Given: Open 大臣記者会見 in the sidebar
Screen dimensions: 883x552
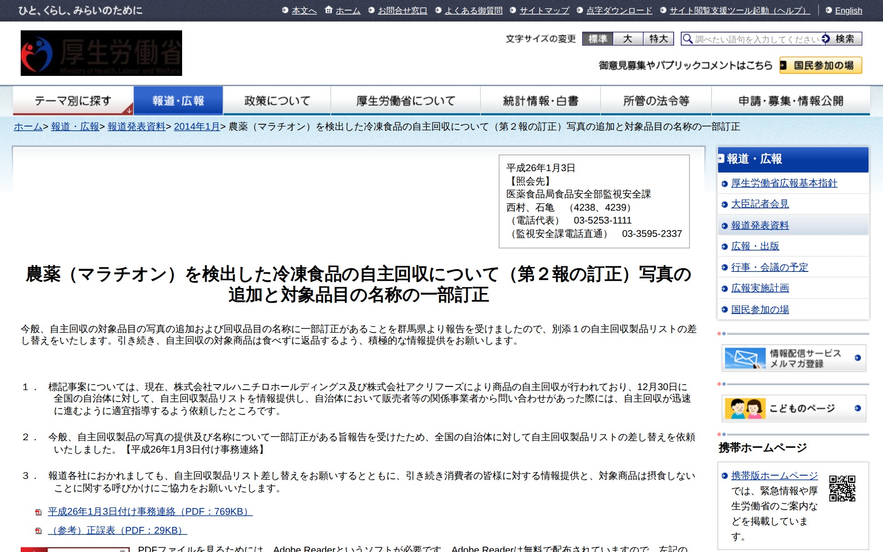Looking at the screenshot, I should pos(760,204).
